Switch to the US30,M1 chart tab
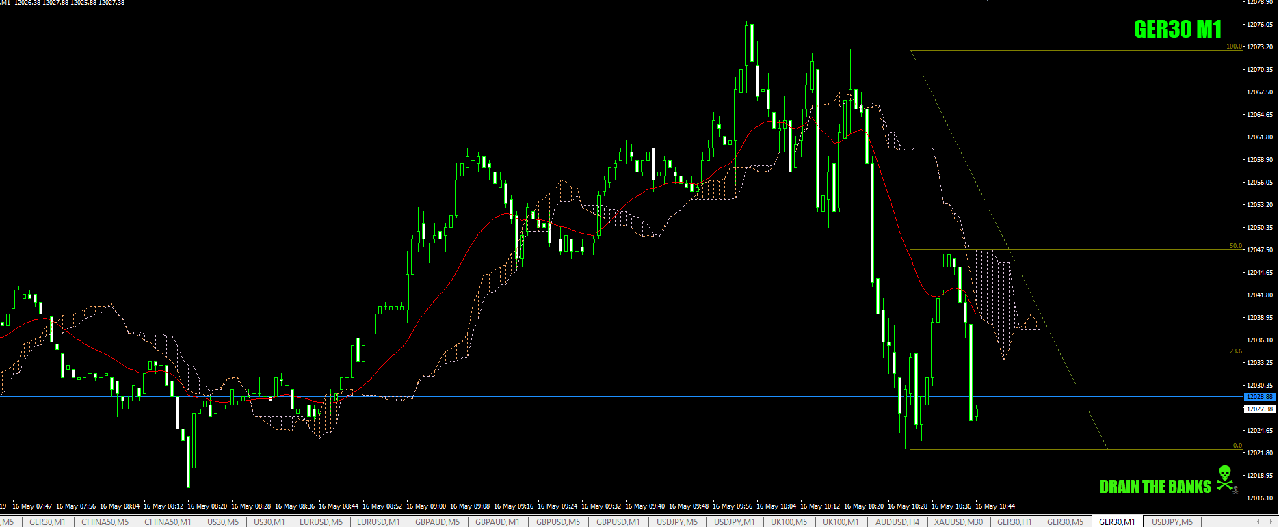Image resolution: width=1279 pixels, height=527 pixels. pos(269,522)
